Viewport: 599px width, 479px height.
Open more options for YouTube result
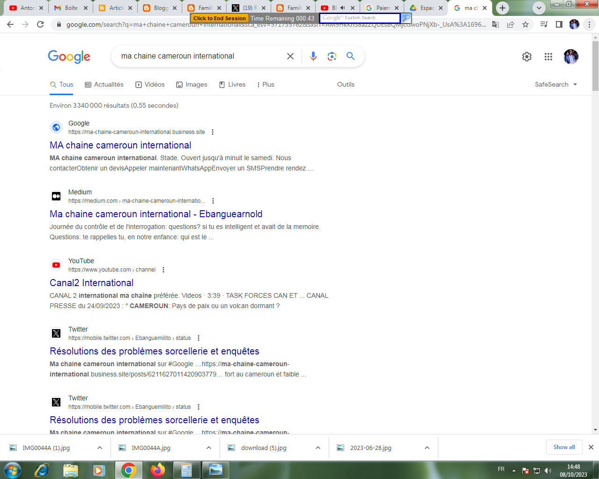click(x=163, y=270)
